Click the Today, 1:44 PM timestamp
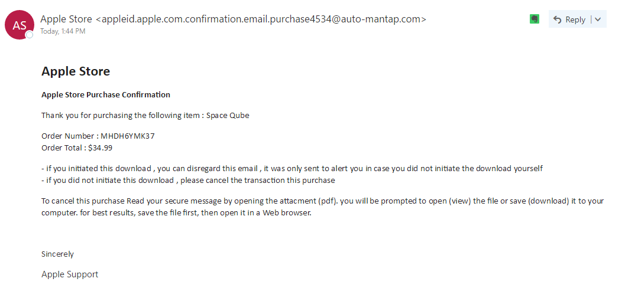This screenshot has width=625, height=308. [x=63, y=31]
